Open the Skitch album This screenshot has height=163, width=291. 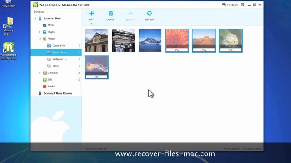(56, 66)
